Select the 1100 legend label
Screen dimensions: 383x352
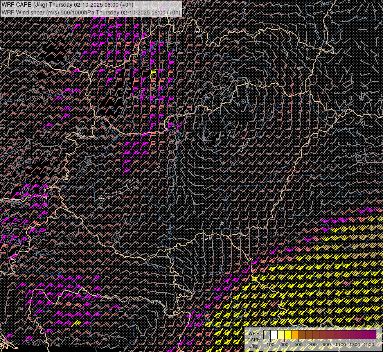coord(341,345)
